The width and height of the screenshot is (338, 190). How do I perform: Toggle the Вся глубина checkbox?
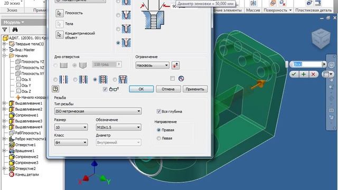coord(158,111)
